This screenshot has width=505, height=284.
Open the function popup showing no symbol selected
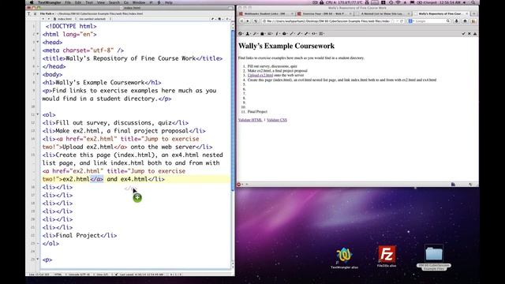point(93,19)
